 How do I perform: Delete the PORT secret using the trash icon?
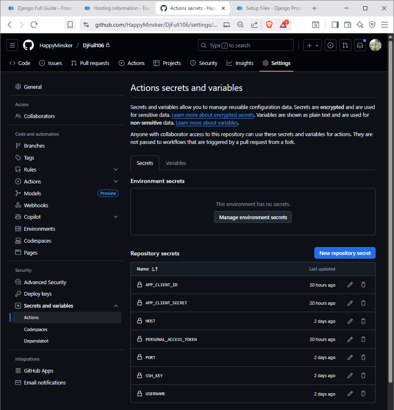point(363,357)
